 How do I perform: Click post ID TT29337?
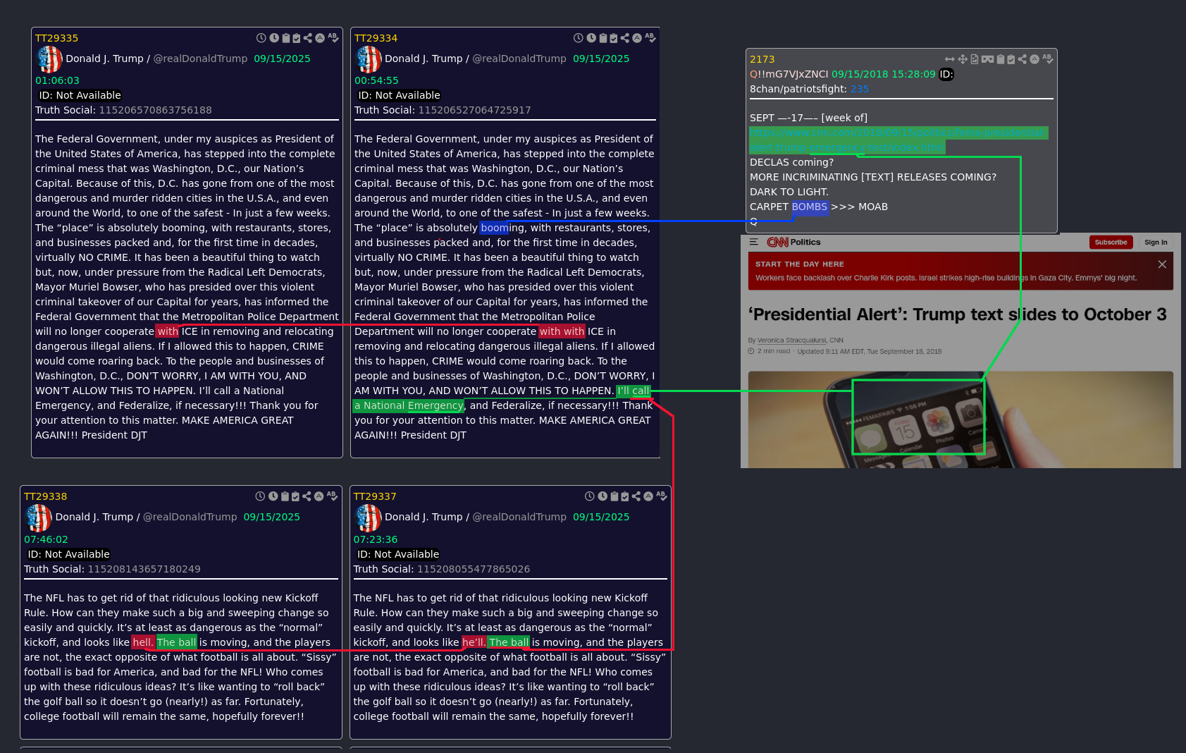375,496
